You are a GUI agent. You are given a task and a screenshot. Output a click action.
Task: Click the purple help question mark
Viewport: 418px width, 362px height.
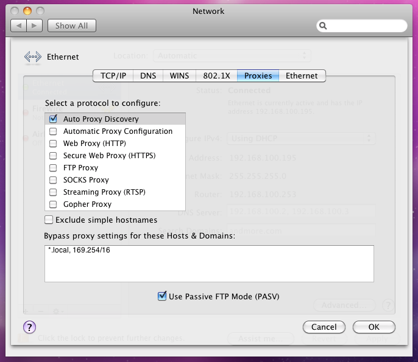(x=29, y=327)
